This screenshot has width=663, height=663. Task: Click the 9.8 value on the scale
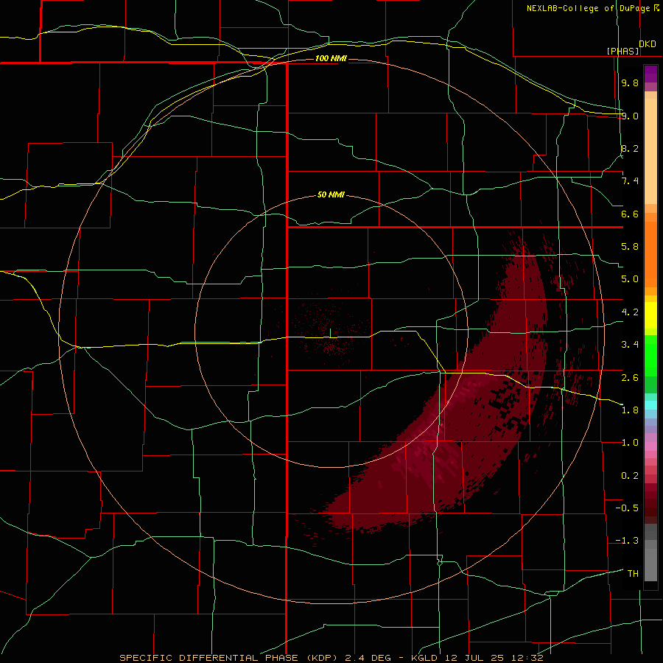(630, 83)
